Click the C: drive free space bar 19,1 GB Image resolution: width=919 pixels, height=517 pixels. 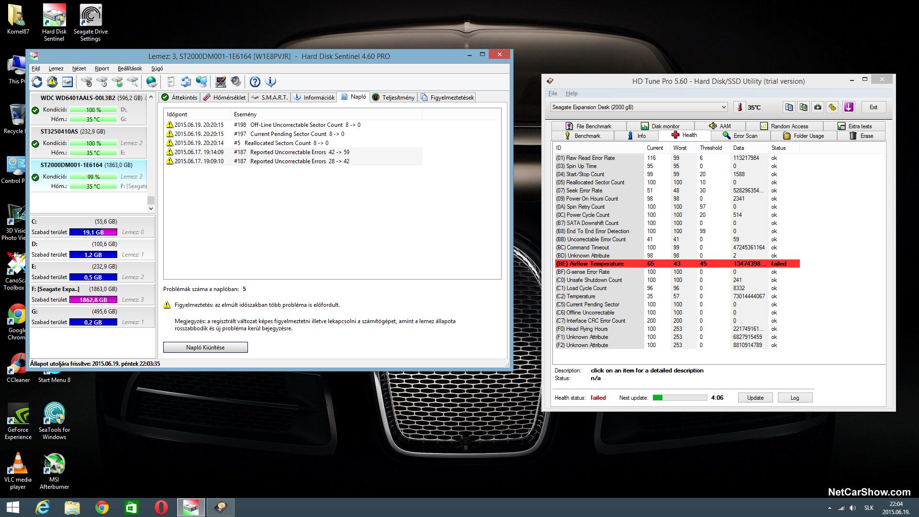(93, 232)
